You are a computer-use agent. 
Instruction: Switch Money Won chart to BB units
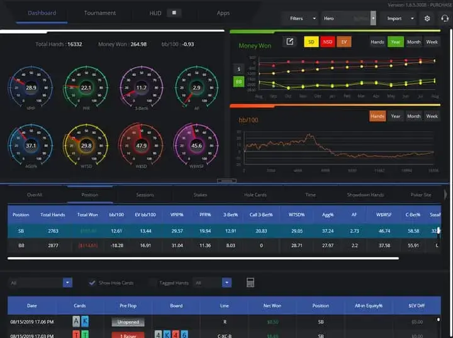(238, 82)
